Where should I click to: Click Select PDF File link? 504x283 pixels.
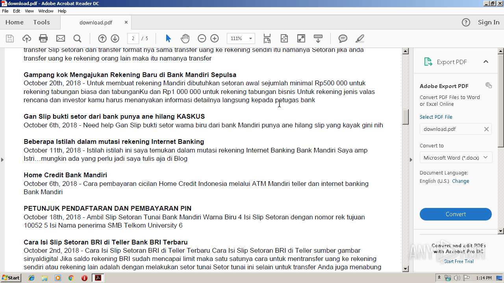pos(436,117)
